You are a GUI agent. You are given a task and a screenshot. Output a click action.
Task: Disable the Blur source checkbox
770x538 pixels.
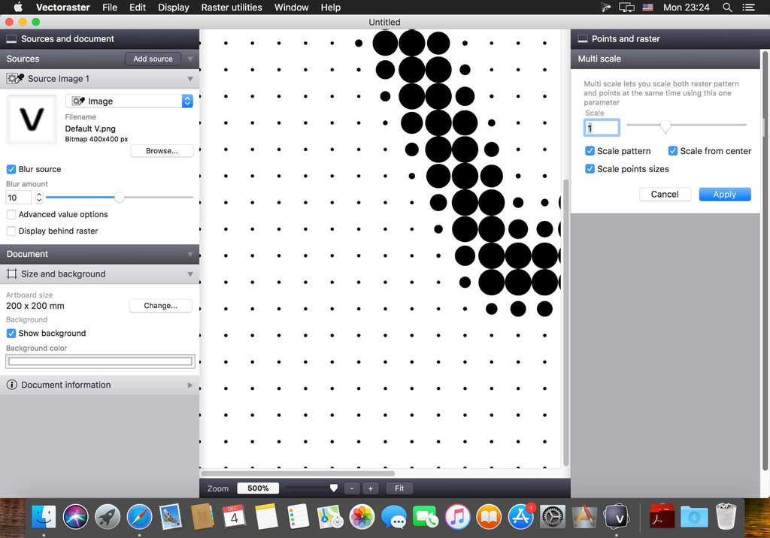click(11, 169)
